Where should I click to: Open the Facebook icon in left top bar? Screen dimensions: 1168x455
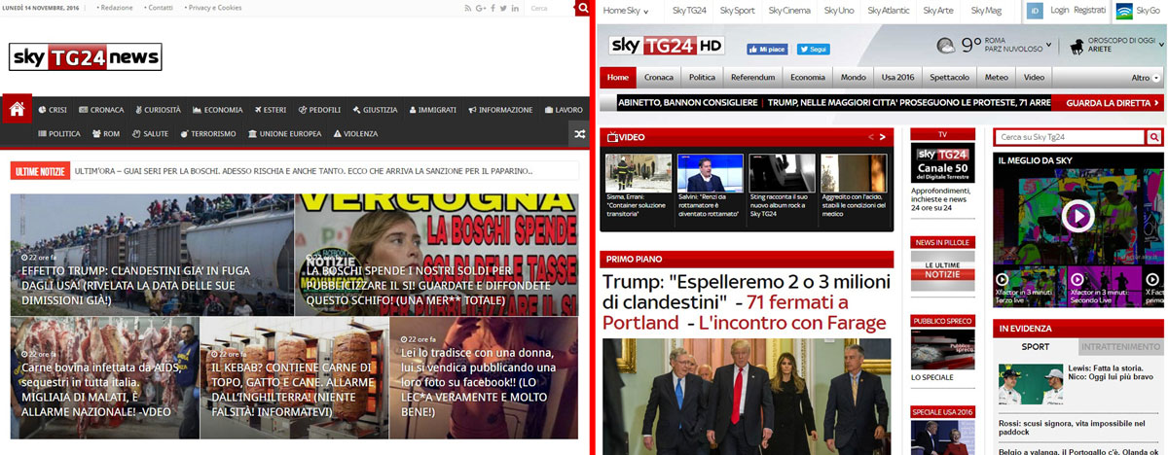coord(493,8)
